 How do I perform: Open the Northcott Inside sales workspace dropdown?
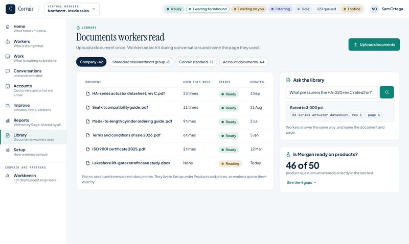click(x=72, y=9)
